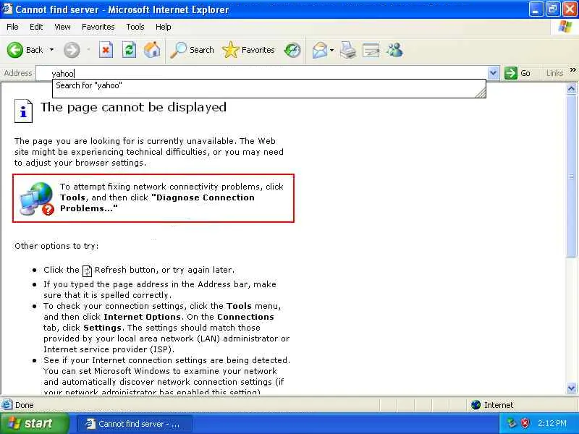Image resolution: width=579 pixels, height=434 pixels.
Task: Open the History clock icon
Action: pos(292,50)
